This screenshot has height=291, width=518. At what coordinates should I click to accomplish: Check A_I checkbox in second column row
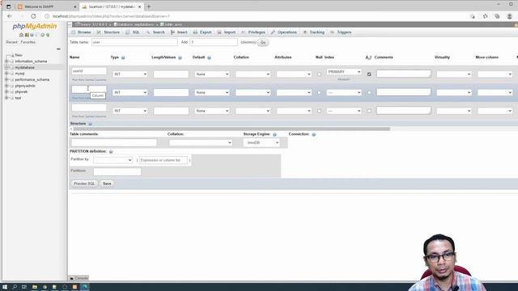coord(369,93)
